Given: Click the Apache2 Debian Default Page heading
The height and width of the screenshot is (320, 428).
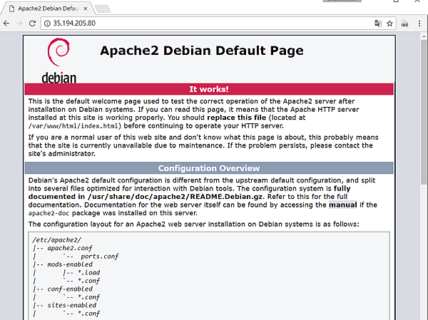Looking at the screenshot, I should pos(202,51).
